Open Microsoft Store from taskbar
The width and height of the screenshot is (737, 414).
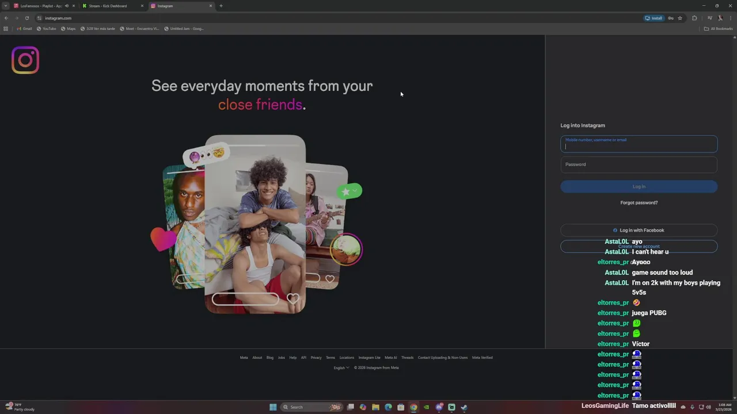[401, 407]
